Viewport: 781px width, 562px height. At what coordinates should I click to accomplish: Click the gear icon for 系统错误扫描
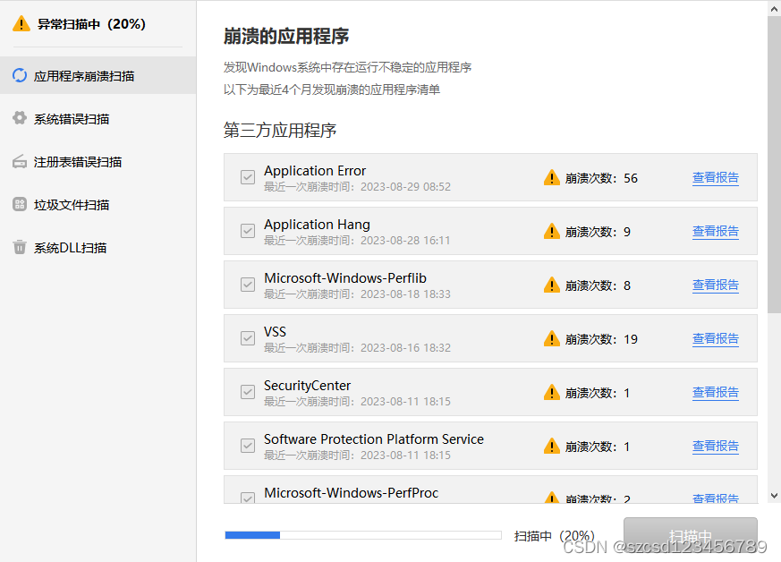20,119
